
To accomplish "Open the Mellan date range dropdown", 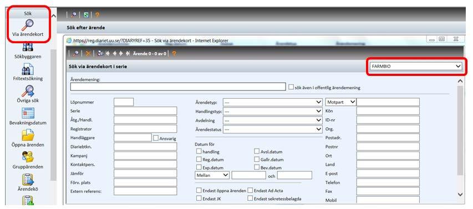I will click(212, 175).
